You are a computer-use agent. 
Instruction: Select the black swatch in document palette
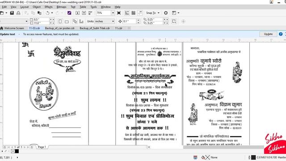pyautogui.click(x=17, y=151)
